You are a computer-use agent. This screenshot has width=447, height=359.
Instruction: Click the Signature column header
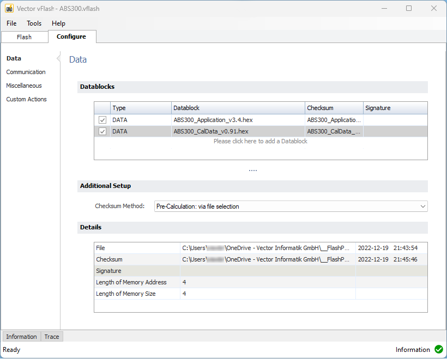[395, 108]
